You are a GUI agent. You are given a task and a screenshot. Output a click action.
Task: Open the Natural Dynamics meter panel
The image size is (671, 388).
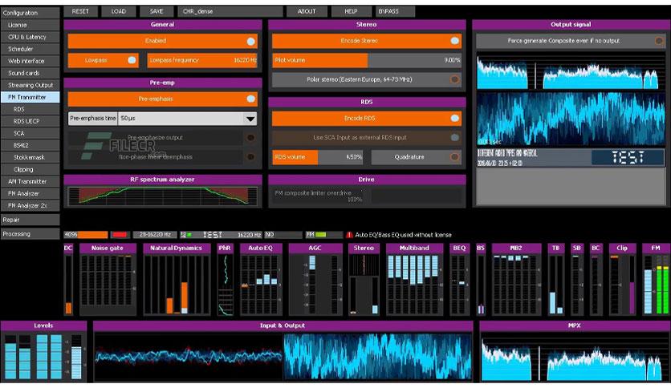click(x=176, y=280)
